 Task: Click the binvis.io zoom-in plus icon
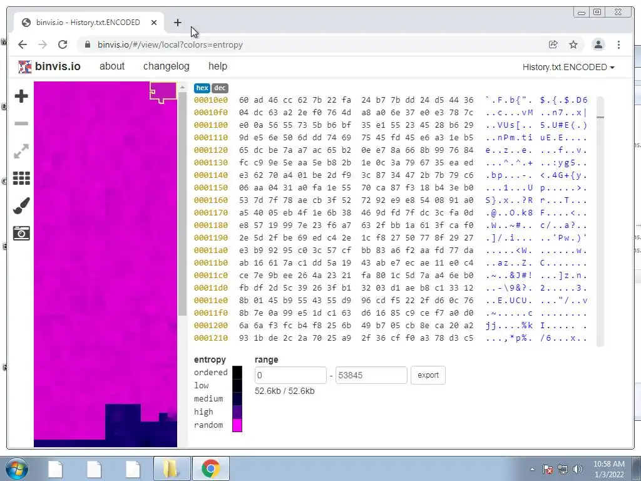(21, 96)
